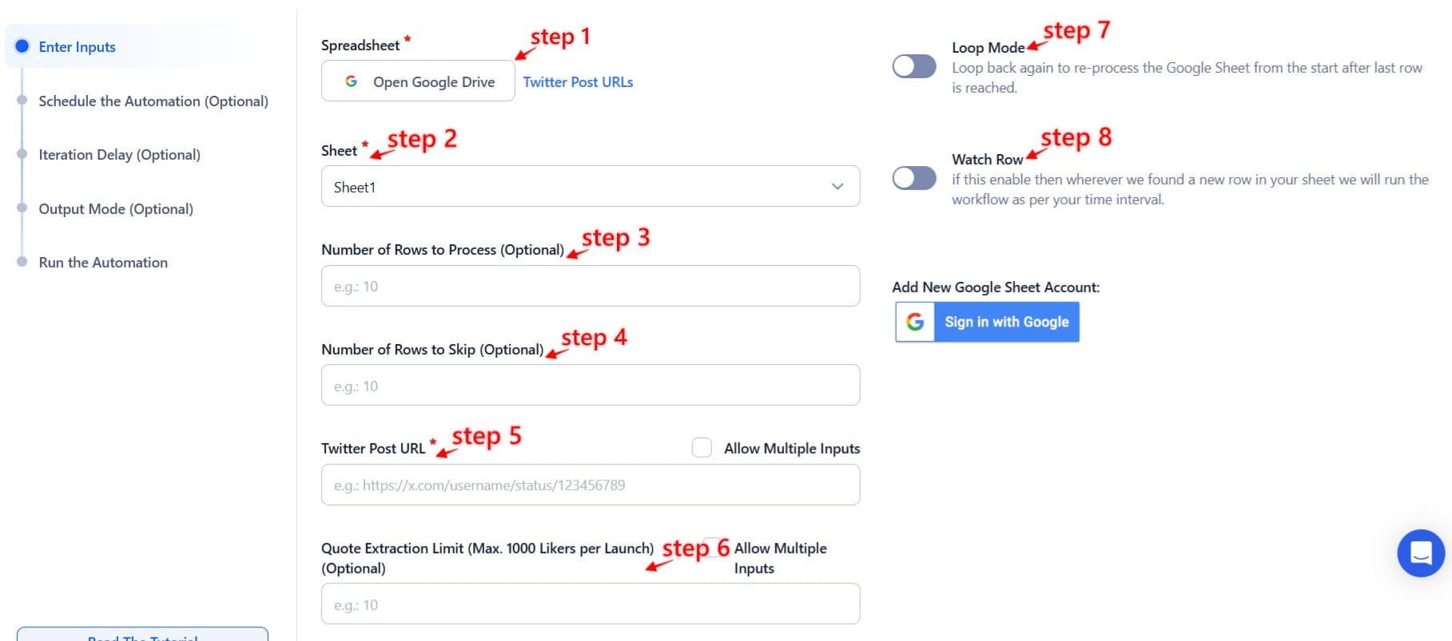Click the chevron on the Sheet selector
This screenshot has width=1452, height=641.
[x=837, y=186]
